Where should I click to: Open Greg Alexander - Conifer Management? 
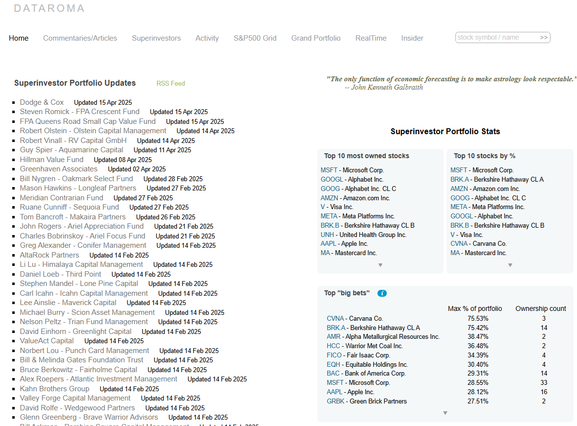click(83, 245)
